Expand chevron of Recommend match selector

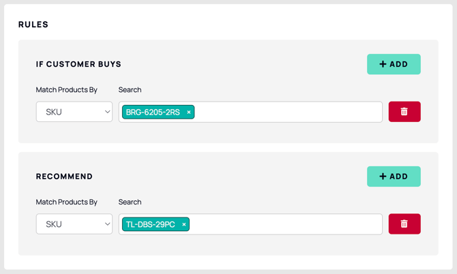click(x=107, y=224)
